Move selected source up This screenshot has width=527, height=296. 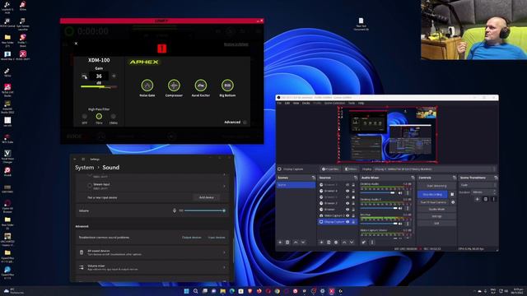click(x=344, y=243)
